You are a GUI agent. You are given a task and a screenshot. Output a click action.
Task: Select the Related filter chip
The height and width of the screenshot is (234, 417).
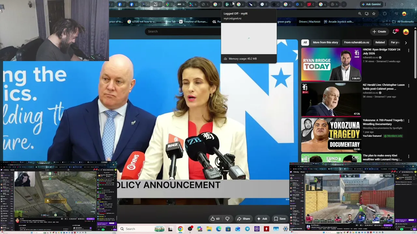tap(380, 42)
